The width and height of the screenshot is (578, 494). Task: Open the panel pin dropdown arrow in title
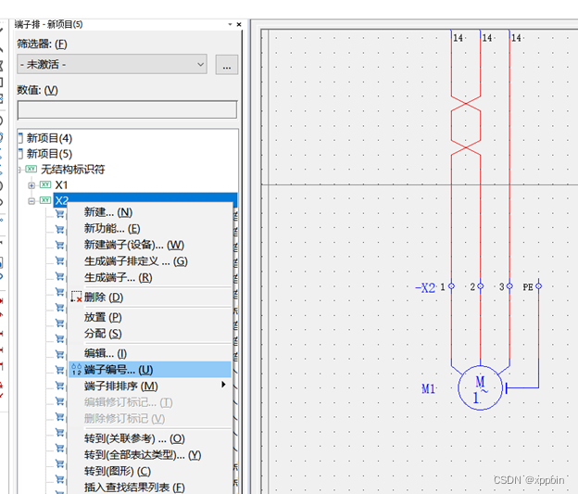(x=228, y=24)
